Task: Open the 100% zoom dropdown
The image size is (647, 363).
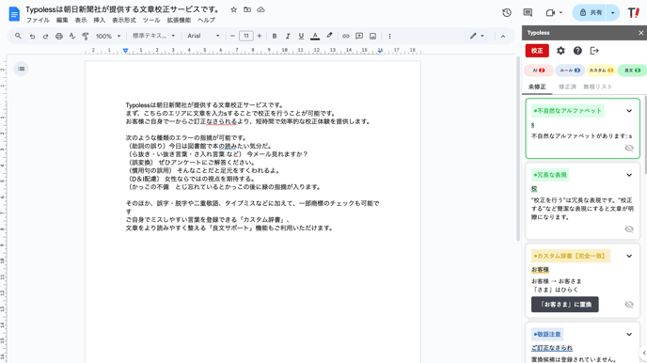Action: click(x=108, y=37)
